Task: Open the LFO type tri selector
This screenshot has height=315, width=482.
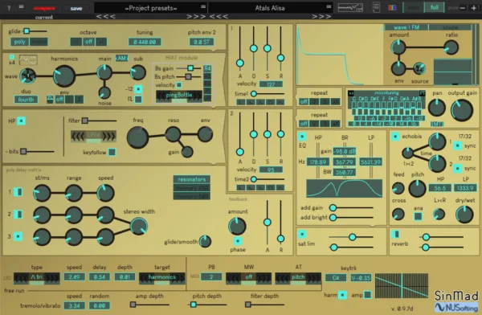Action: pyautogui.click(x=37, y=277)
